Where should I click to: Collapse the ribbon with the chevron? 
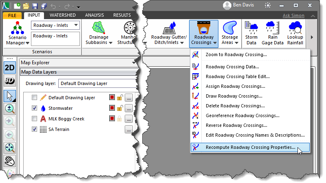coord(313,16)
